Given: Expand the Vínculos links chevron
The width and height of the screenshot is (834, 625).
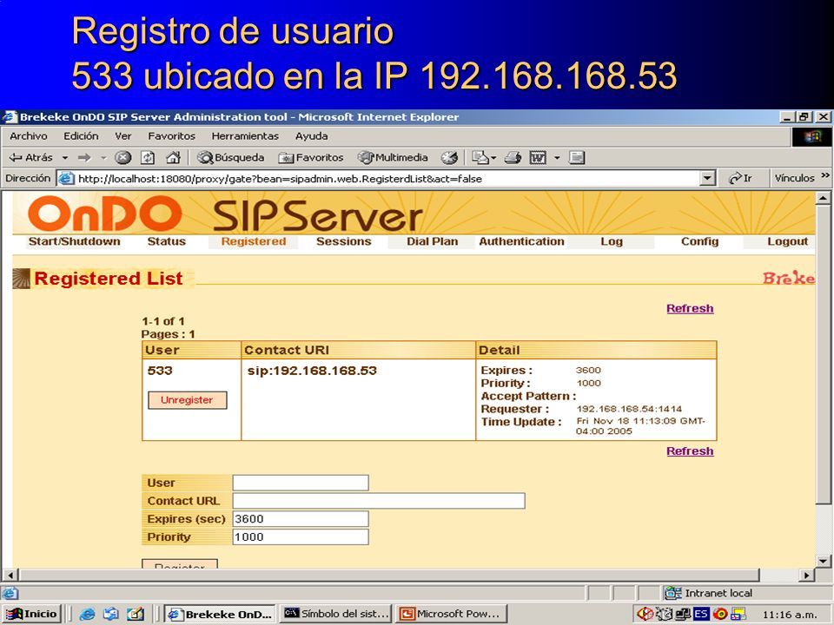Looking at the screenshot, I should tap(825, 175).
